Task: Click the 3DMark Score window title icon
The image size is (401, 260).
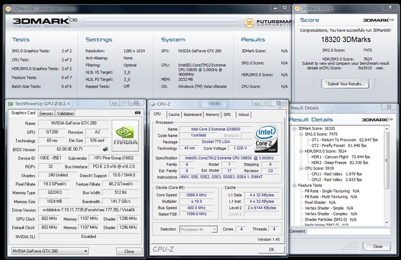Action: pos(297,8)
